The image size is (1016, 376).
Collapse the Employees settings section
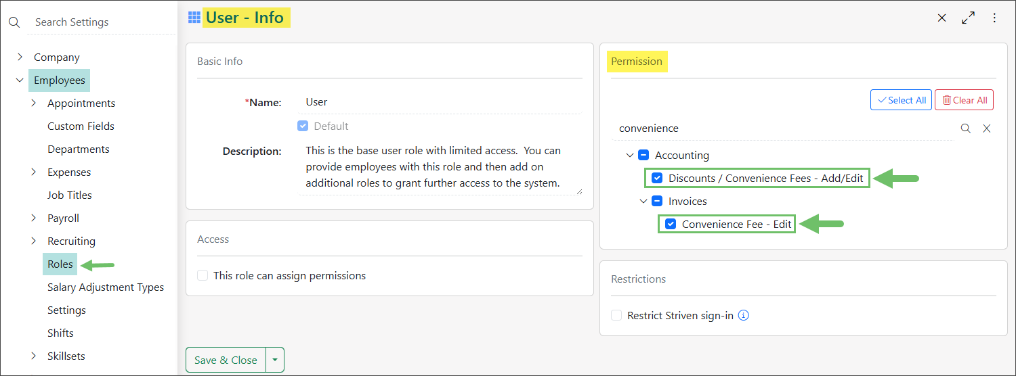click(20, 80)
